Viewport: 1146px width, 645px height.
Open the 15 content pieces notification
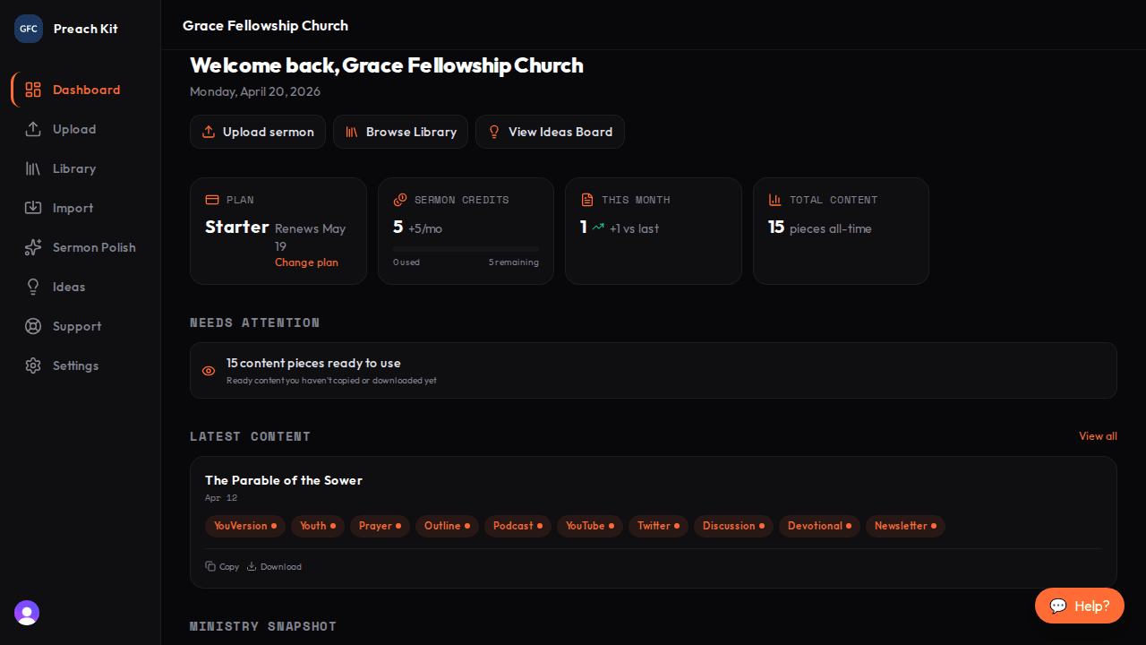tap(653, 370)
